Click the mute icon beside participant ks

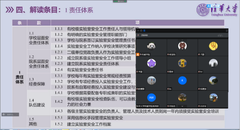168,89
